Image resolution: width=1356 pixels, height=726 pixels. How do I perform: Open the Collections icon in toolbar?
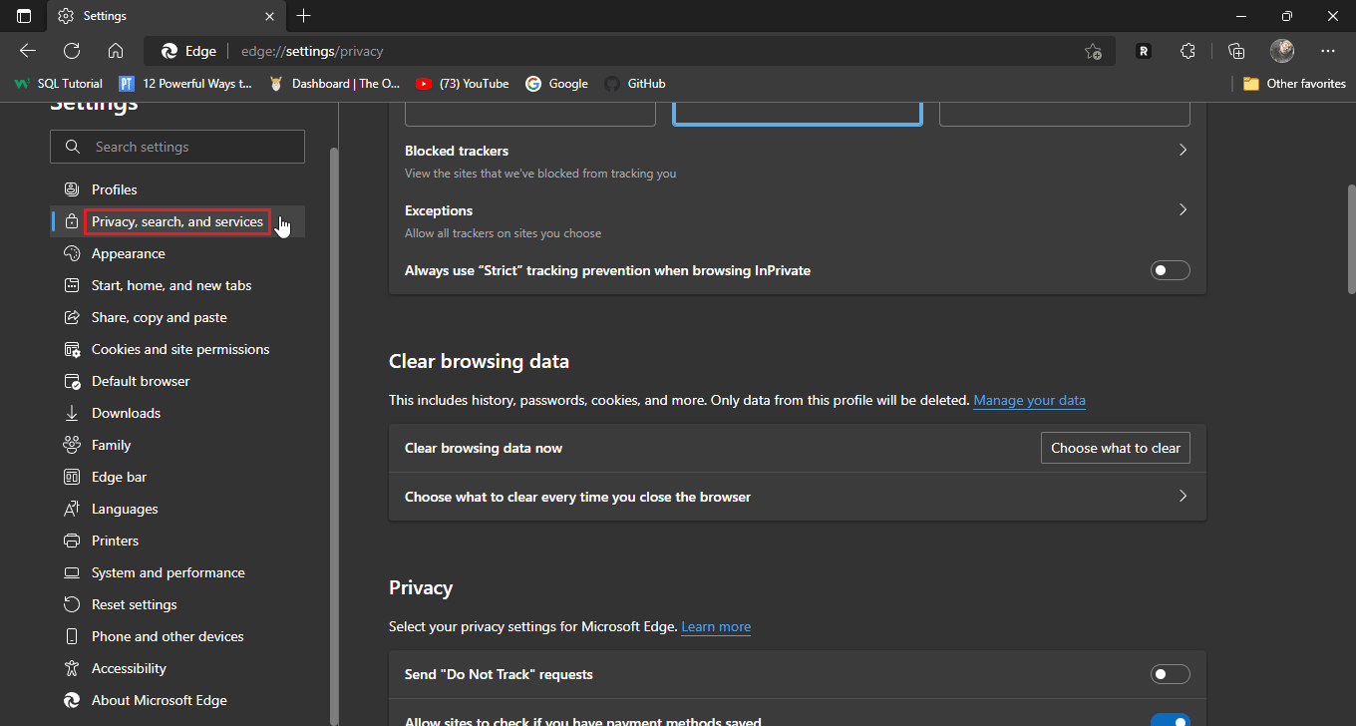click(x=1236, y=51)
